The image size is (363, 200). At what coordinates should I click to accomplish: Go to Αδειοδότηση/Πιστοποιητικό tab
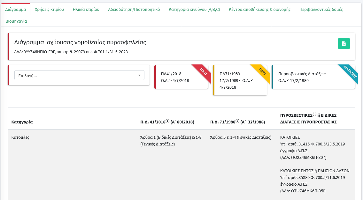point(134,9)
